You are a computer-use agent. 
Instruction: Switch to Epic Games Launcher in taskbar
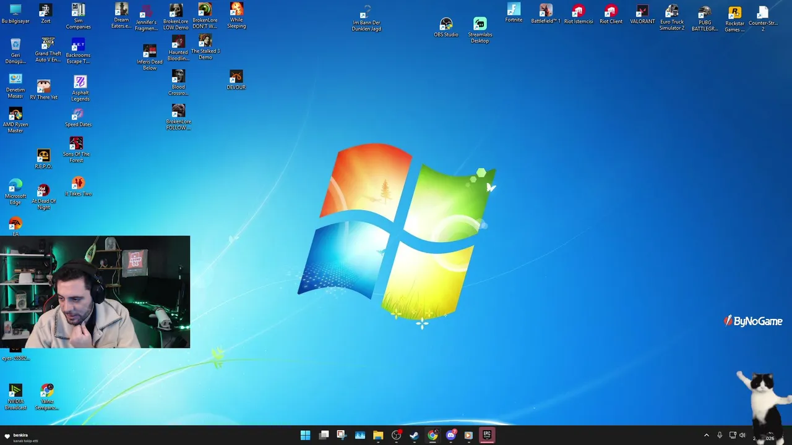point(487,435)
